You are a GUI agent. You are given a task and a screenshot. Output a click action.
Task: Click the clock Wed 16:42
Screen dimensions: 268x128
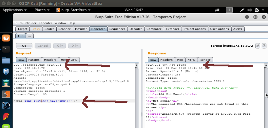134,10
